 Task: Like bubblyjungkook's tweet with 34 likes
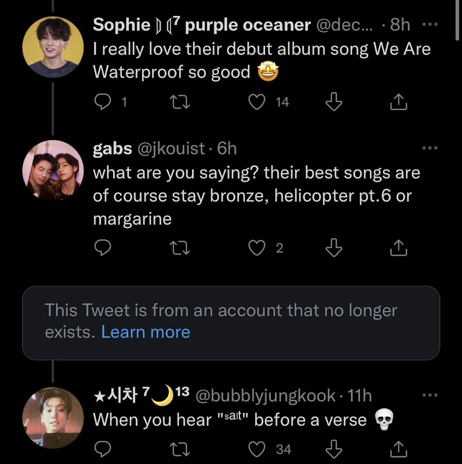257,449
